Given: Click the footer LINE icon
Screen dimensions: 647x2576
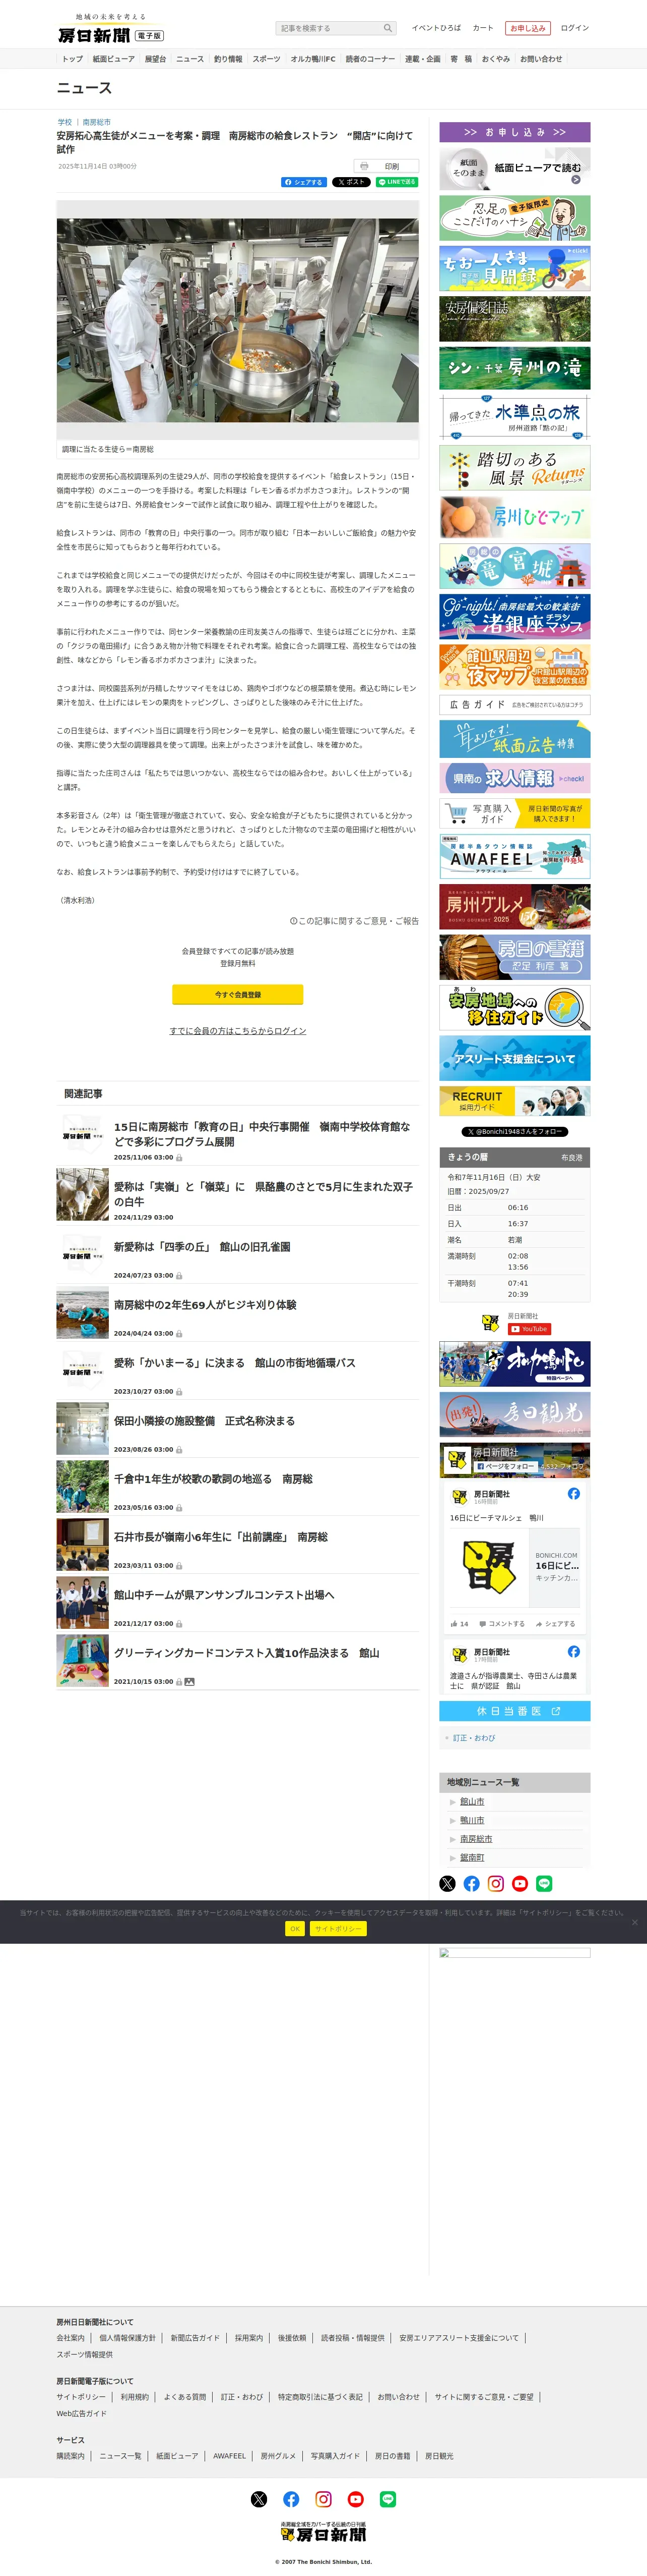Looking at the screenshot, I should click(387, 2499).
